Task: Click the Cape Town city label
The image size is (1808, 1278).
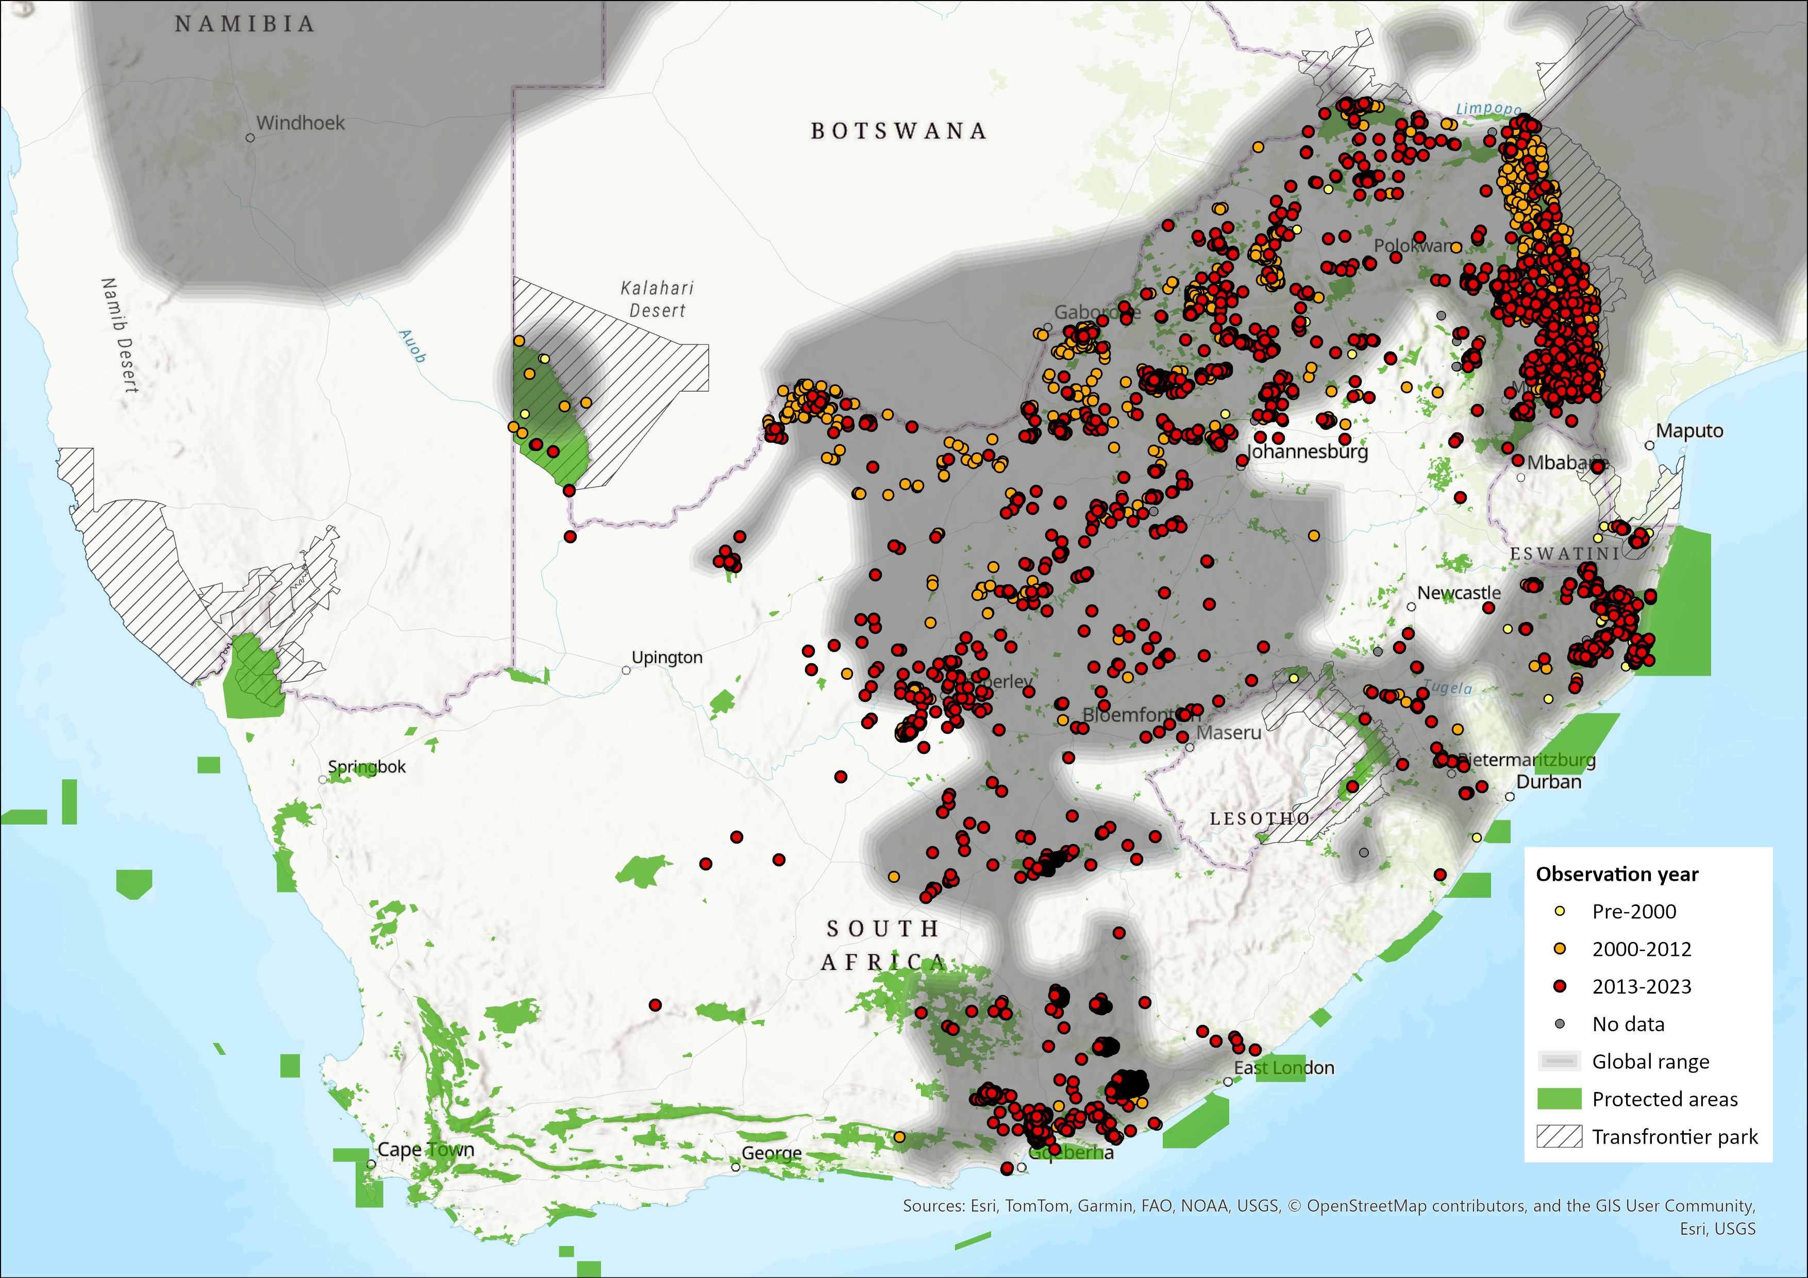Action: 426,1149
